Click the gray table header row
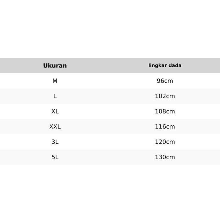Viewport: 220px width, 220px height. pyautogui.click(x=110, y=66)
